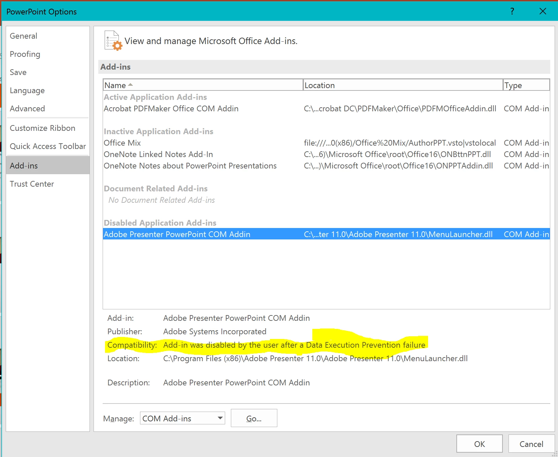This screenshot has width=558, height=457.
Task: Click the MenuLauncher.dll location in selected row
Action: click(x=398, y=234)
